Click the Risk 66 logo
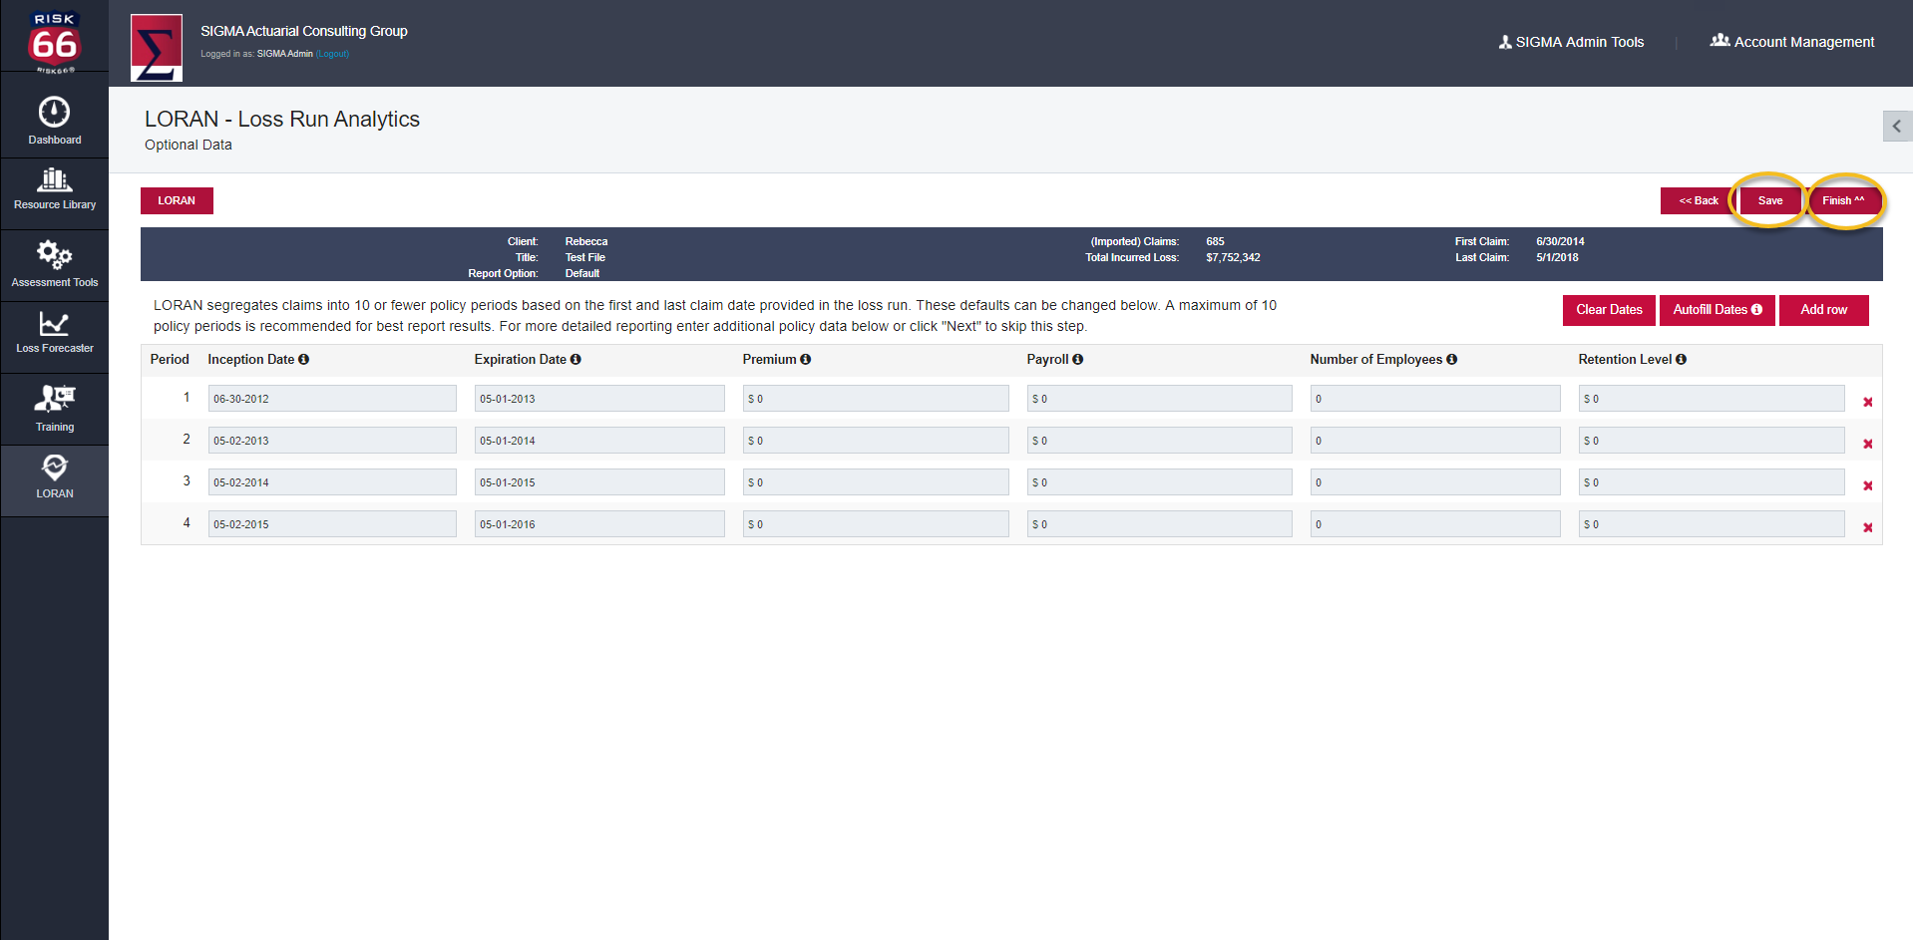The width and height of the screenshot is (1913, 940). [x=54, y=41]
